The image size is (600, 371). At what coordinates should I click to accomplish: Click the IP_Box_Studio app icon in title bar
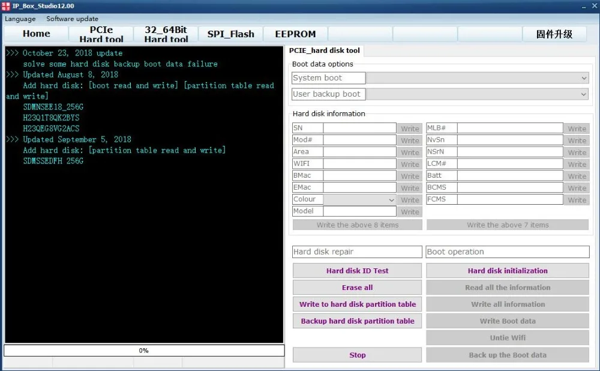click(x=6, y=6)
